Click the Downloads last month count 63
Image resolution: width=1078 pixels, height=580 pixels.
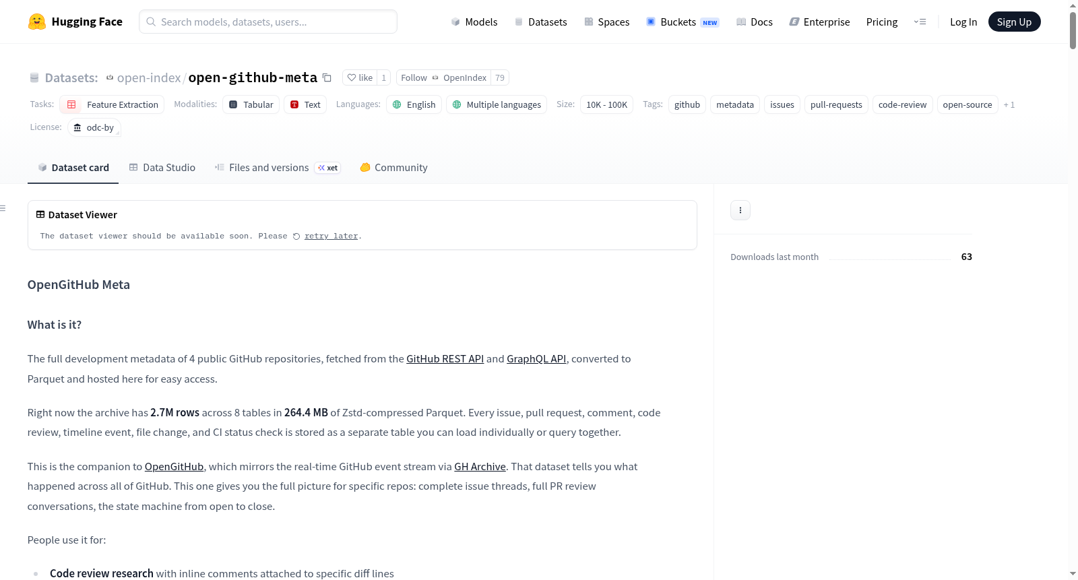click(966, 257)
